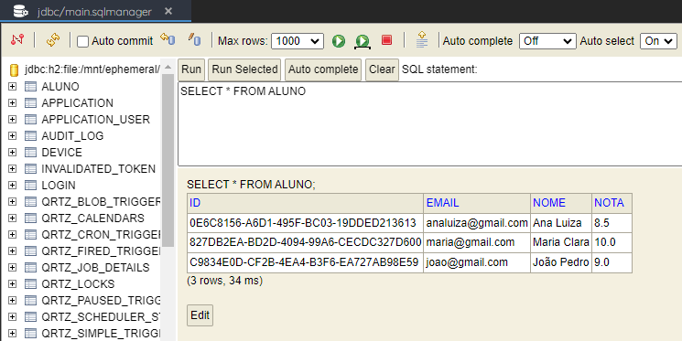Expand the QRTZ_LOCKS tree node
This screenshot has height=341, width=682.
pos(12,284)
